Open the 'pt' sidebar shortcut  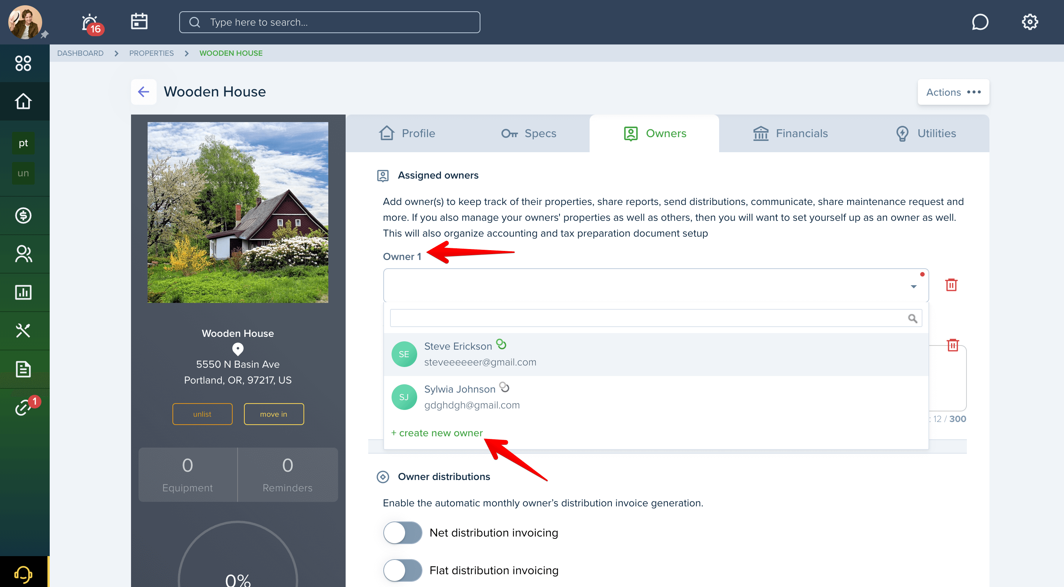pos(23,143)
